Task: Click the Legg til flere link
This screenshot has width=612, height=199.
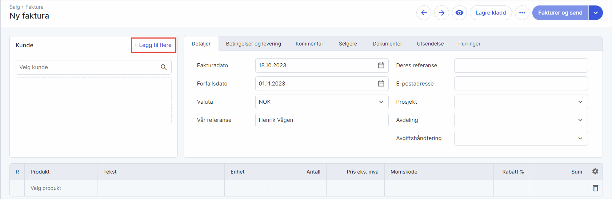Action: pos(153,45)
